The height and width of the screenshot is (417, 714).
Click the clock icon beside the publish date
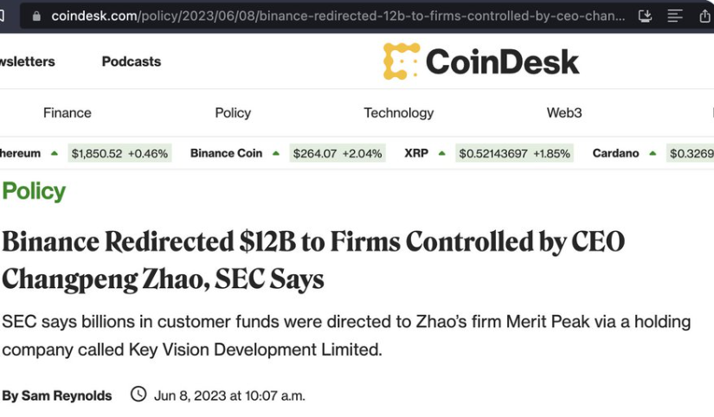point(138,395)
